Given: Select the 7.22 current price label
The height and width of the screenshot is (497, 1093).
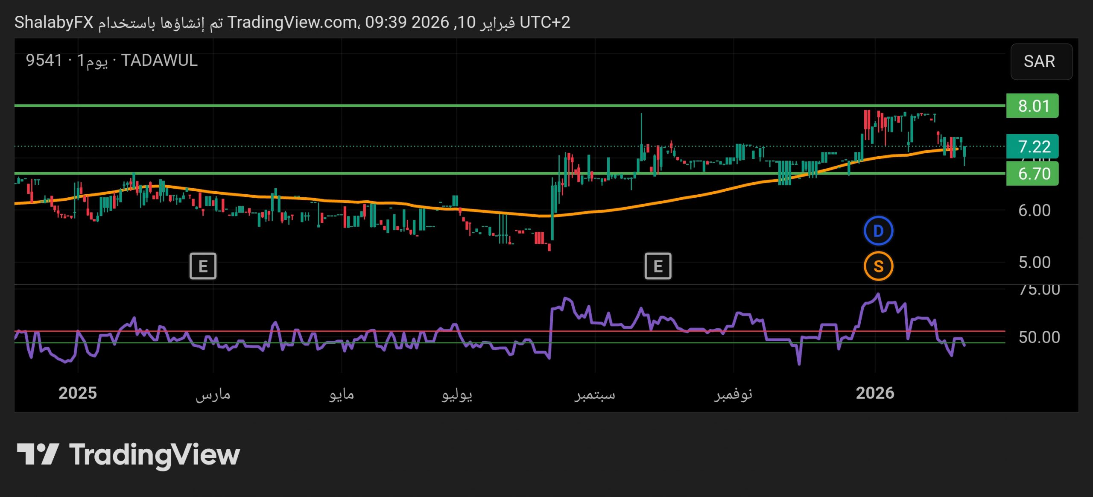Looking at the screenshot, I should coord(1032,146).
